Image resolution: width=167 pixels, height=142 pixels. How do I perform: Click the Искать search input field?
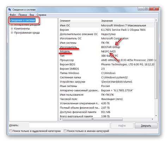tap(69, 125)
